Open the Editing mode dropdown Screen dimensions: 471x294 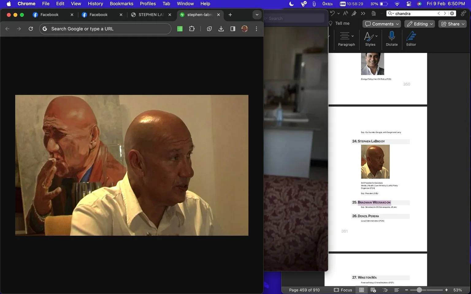tap(420, 24)
